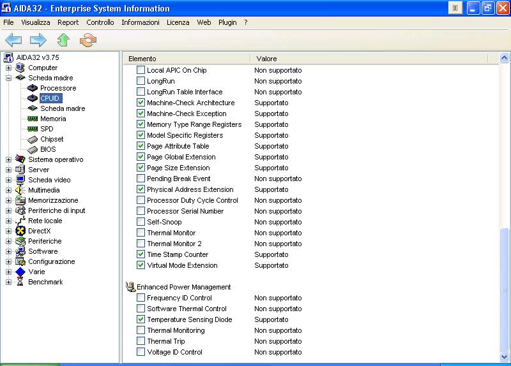Click the orange Refresh toolbar icon
This screenshot has width=511, height=366.
(88, 40)
